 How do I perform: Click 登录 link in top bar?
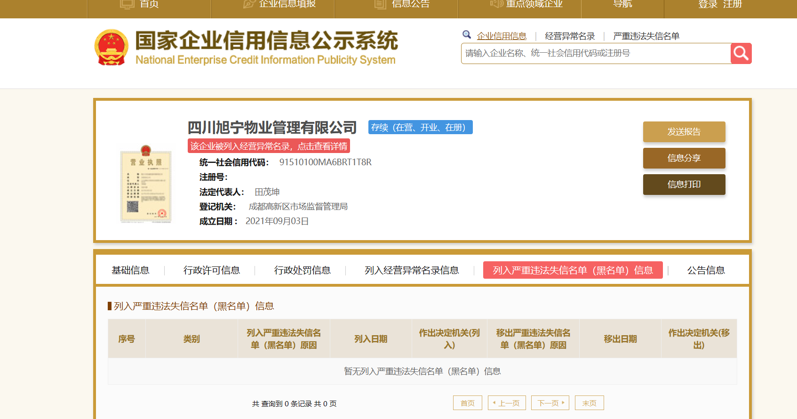pyautogui.click(x=708, y=4)
